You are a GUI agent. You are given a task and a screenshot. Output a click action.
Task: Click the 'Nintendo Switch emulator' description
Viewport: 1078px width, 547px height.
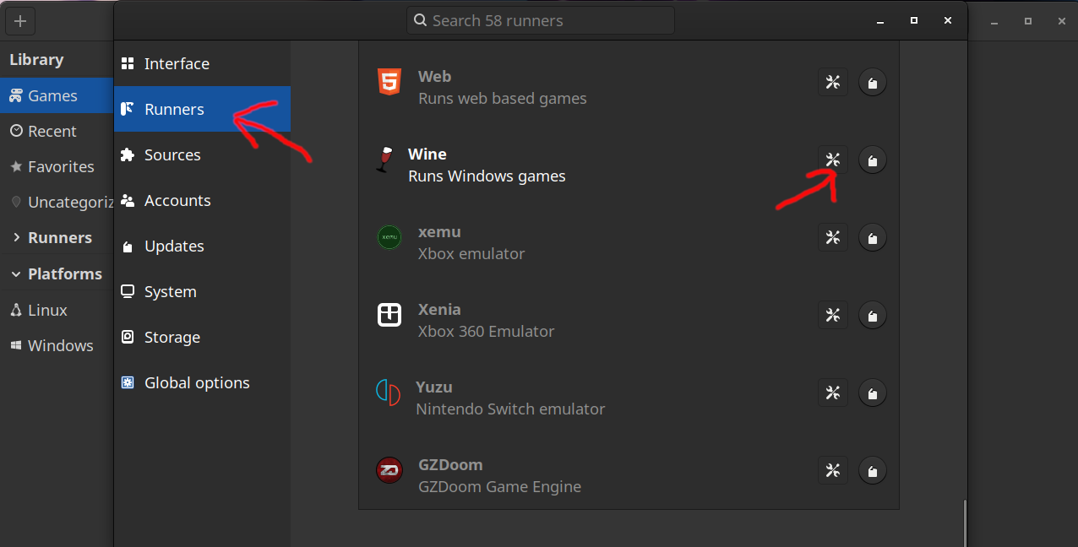tap(510, 409)
